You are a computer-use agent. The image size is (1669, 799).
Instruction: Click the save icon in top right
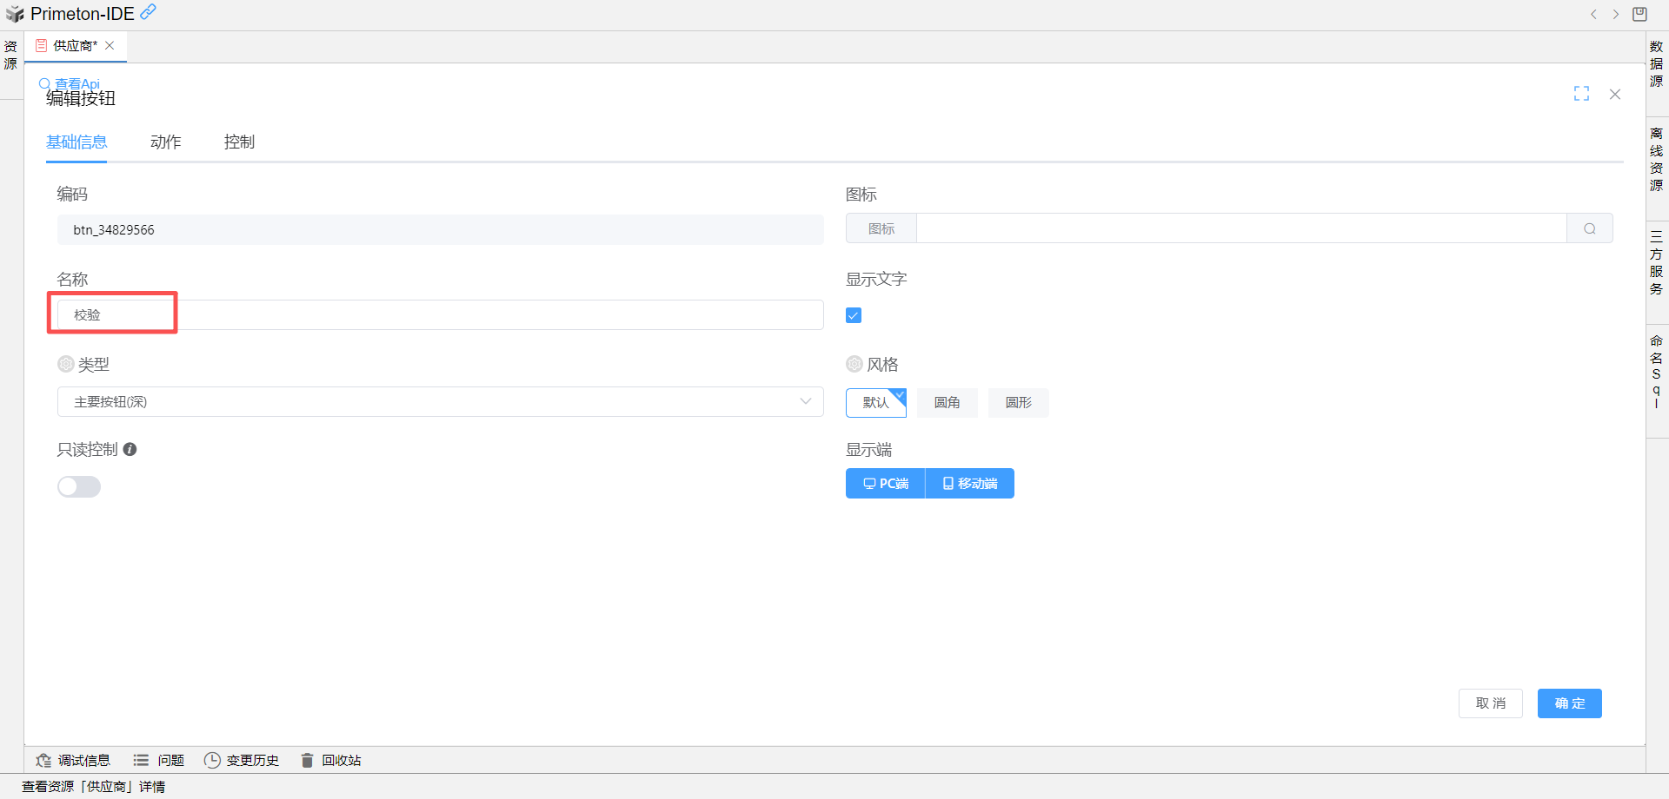click(1639, 14)
